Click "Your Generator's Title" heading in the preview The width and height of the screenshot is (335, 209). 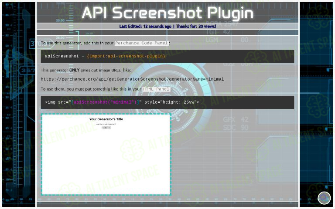coord(106,119)
